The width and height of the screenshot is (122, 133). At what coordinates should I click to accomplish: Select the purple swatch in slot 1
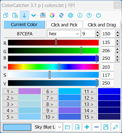click(x=30, y=91)
